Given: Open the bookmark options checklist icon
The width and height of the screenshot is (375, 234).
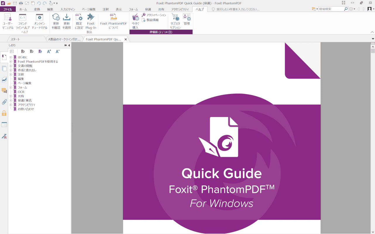Looking at the screenshot, I should 12,51.
